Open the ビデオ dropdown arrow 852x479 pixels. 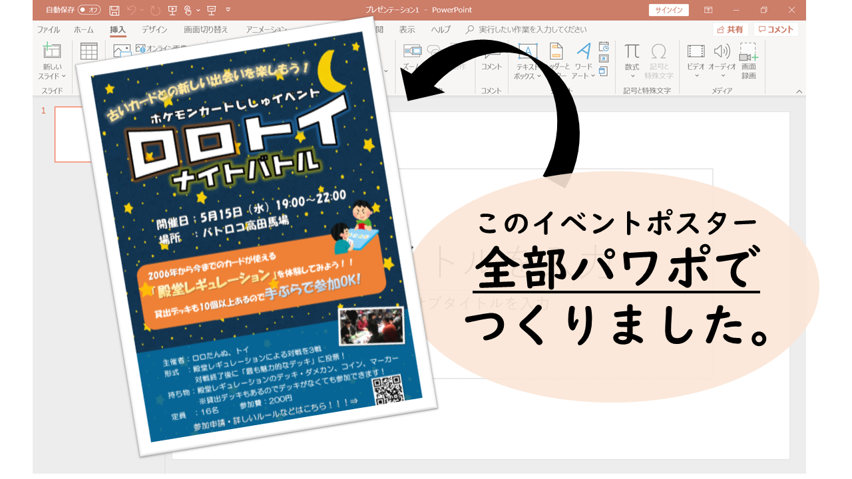(x=696, y=75)
